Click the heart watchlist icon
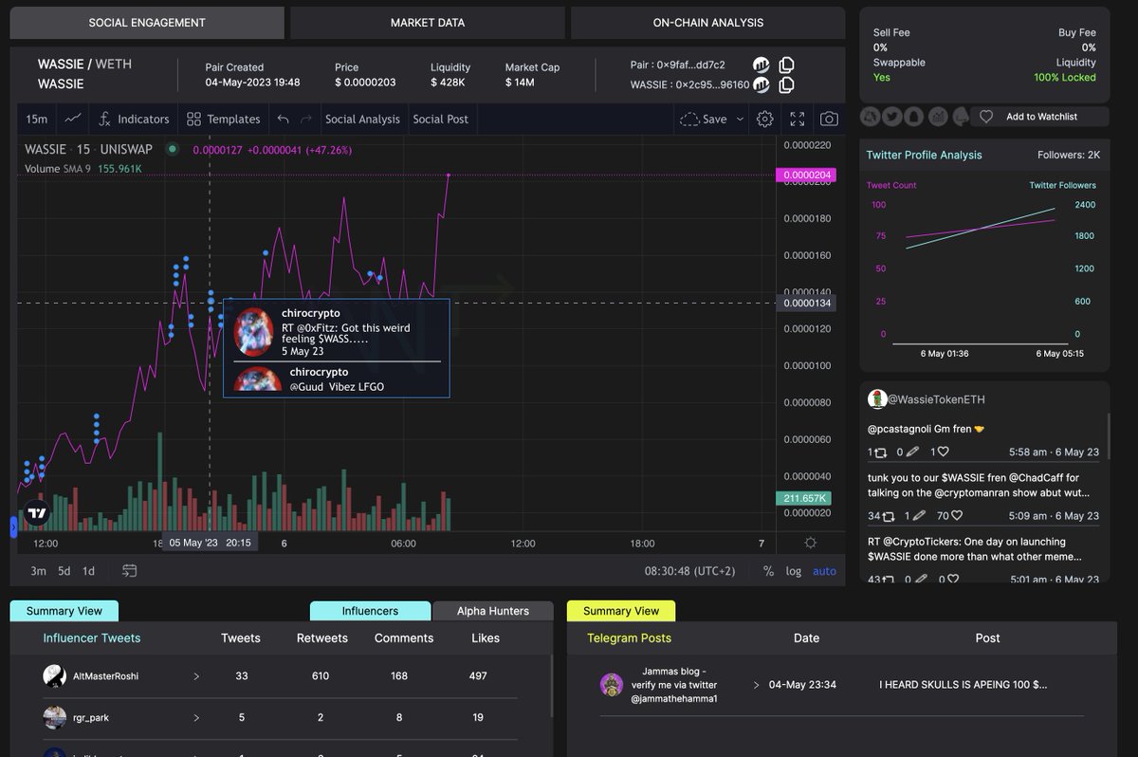 [x=986, y=117]
